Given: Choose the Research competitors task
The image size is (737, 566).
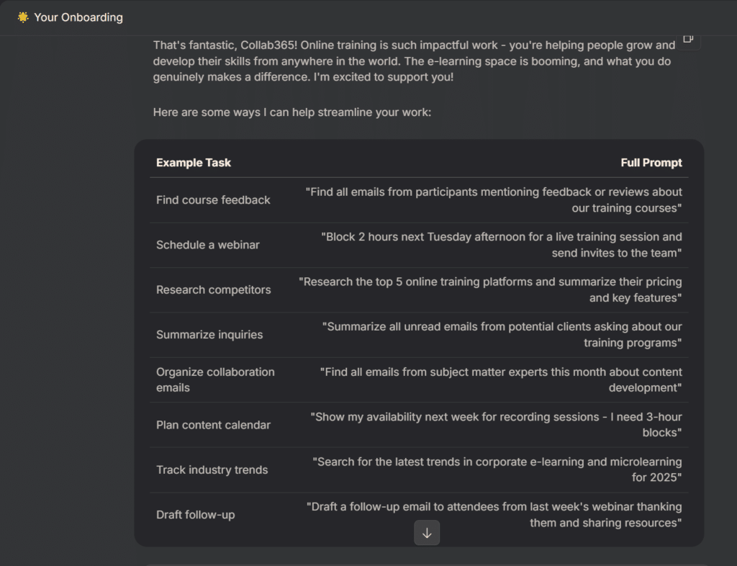Looking at the screenshot, I should 214,289.
